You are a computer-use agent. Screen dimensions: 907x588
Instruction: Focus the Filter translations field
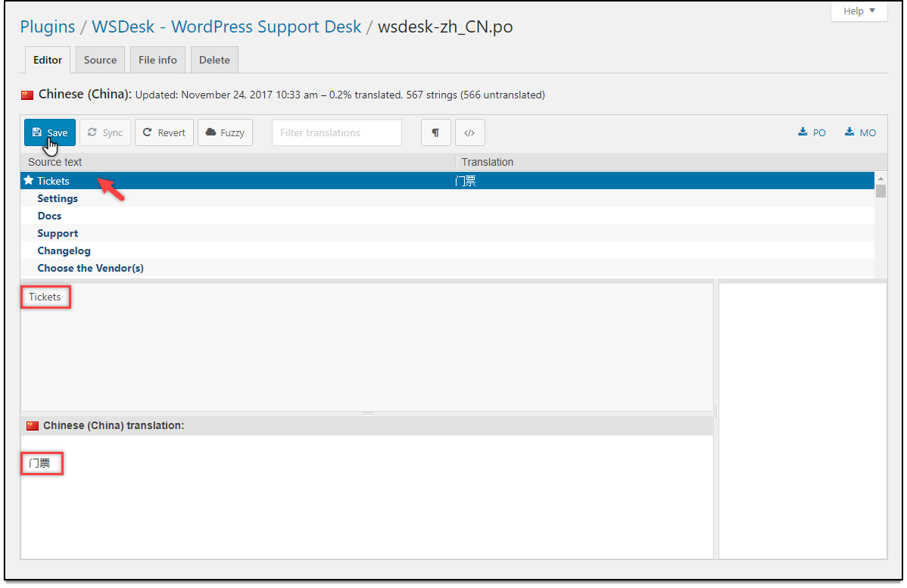[337, 132]
